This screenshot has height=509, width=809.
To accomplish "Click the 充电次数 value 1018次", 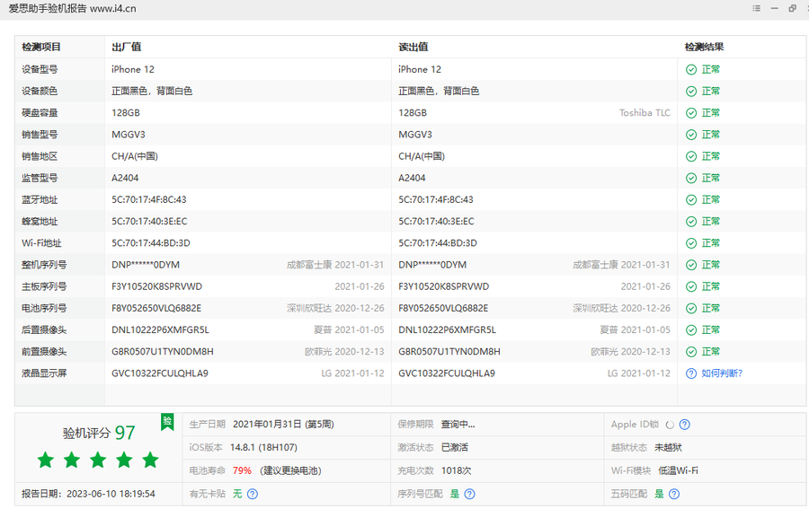I will pos(456,471).
